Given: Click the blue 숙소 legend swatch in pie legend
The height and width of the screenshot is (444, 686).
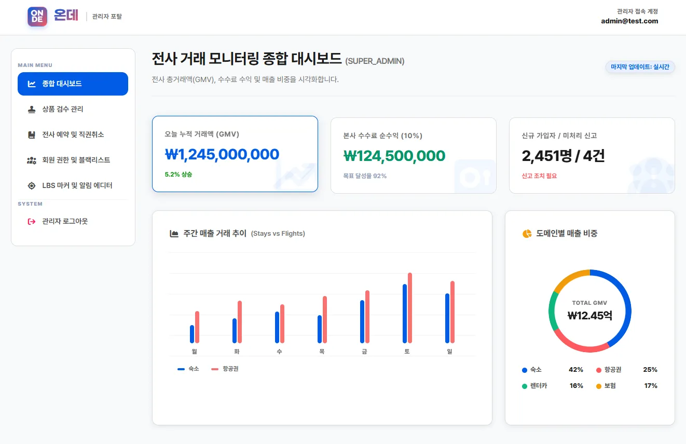Looking at the screenshot, I should tap(525, 370).
